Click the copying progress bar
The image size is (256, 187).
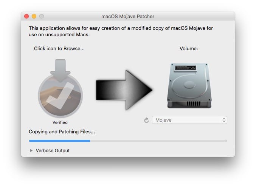128,141
